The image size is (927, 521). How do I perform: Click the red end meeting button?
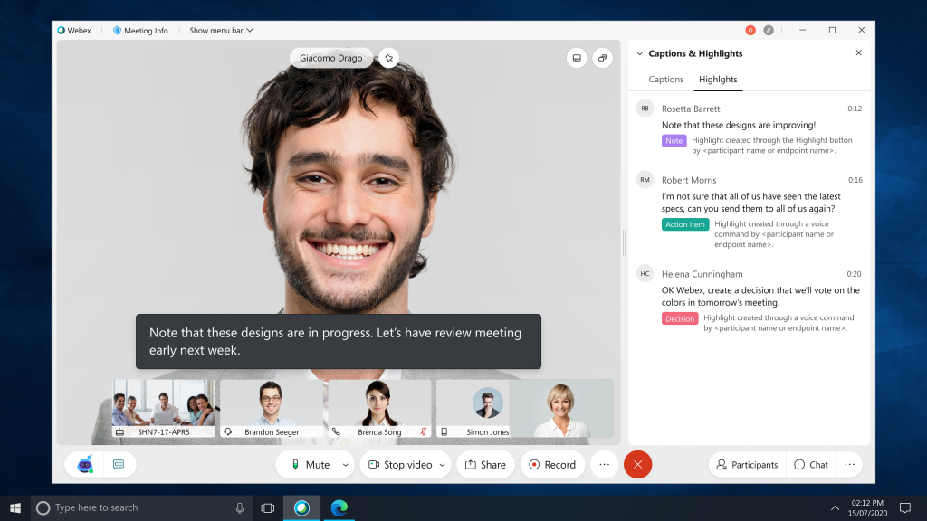coord(637,464)
